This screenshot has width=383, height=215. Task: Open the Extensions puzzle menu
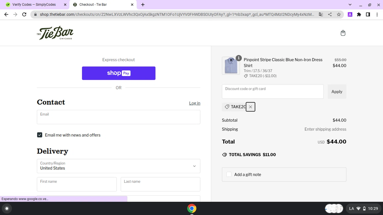[x=359, y=15]
